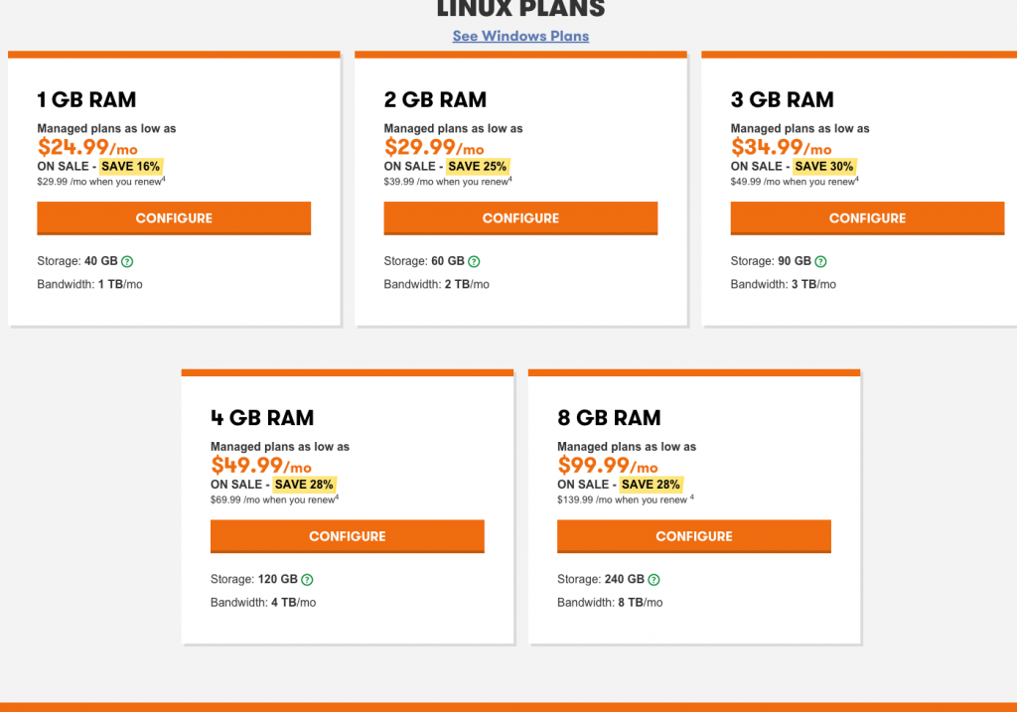Viewport: 1017px width, 712px height.
Task: Click the $29.99/mo price text
Action: pos(434,148)
